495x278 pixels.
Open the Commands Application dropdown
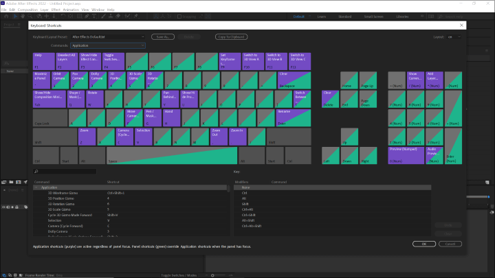tap(108, 45)
